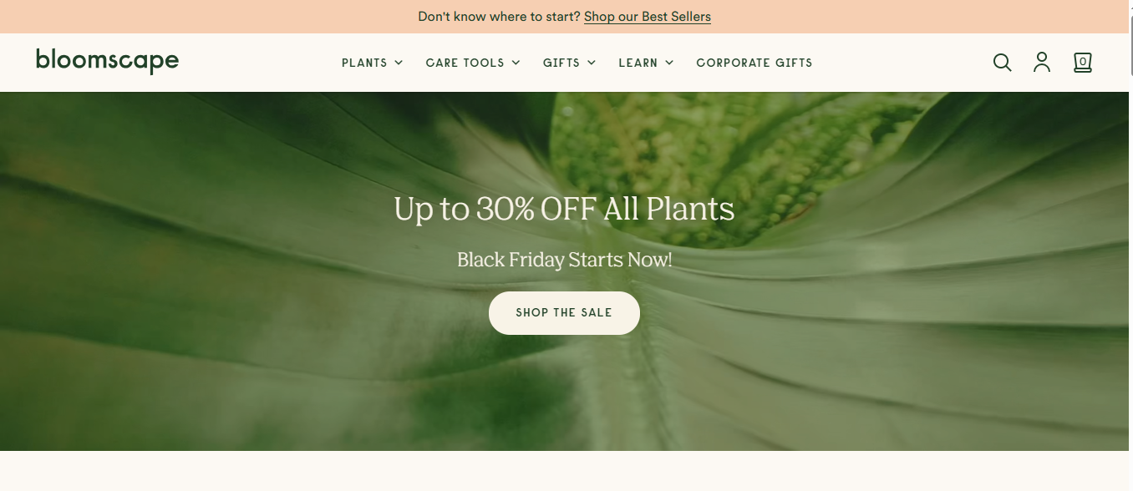
Task: Open the GIFTS menu label
Action: coord(561,63)
